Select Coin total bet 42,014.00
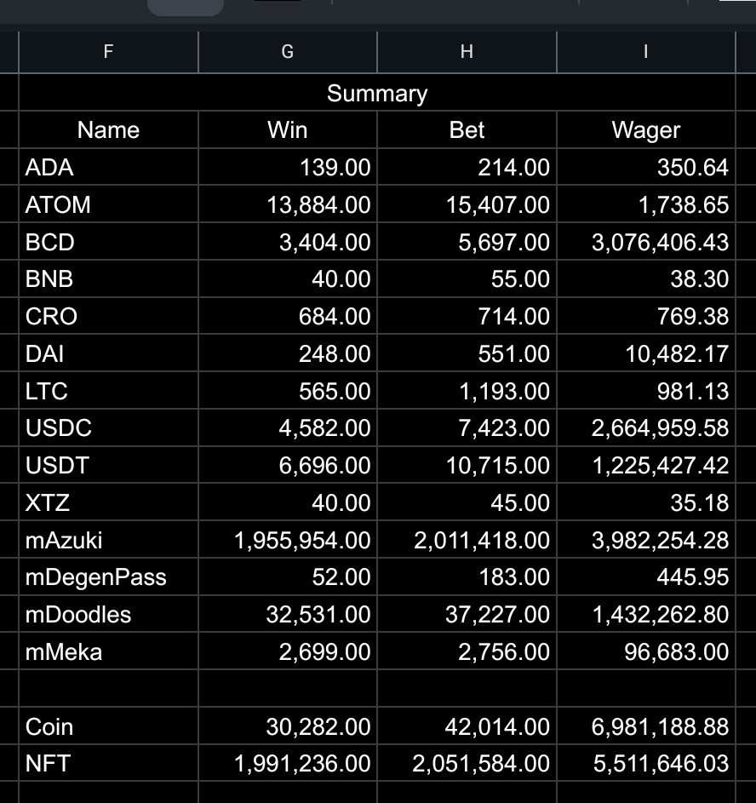 click(467, 726)
